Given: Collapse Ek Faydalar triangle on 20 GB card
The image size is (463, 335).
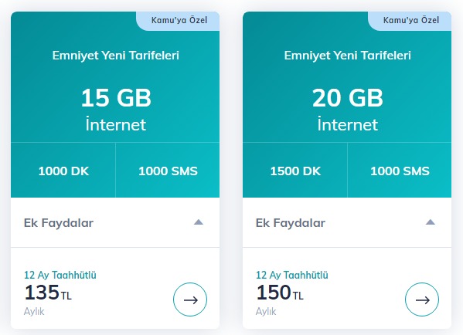Looking at the screenshot, I should pos(431,222).
